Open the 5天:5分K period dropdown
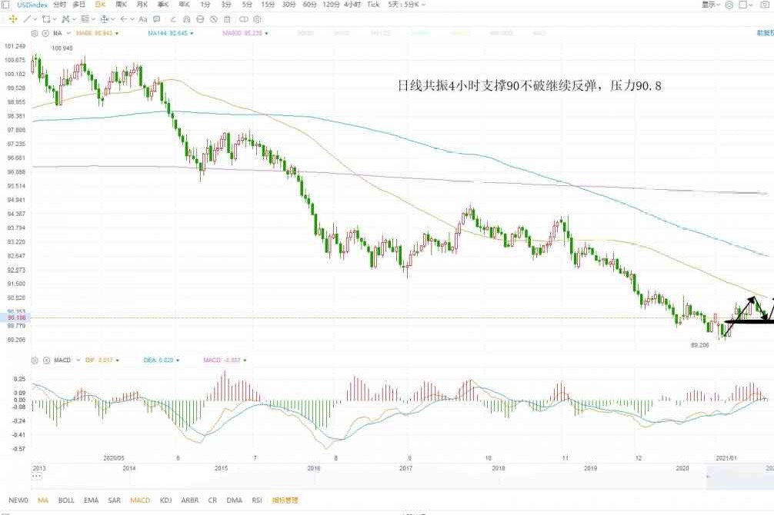The height and width of the screenshot is (515, 774). pyautogui.click(x=404, y=5)
